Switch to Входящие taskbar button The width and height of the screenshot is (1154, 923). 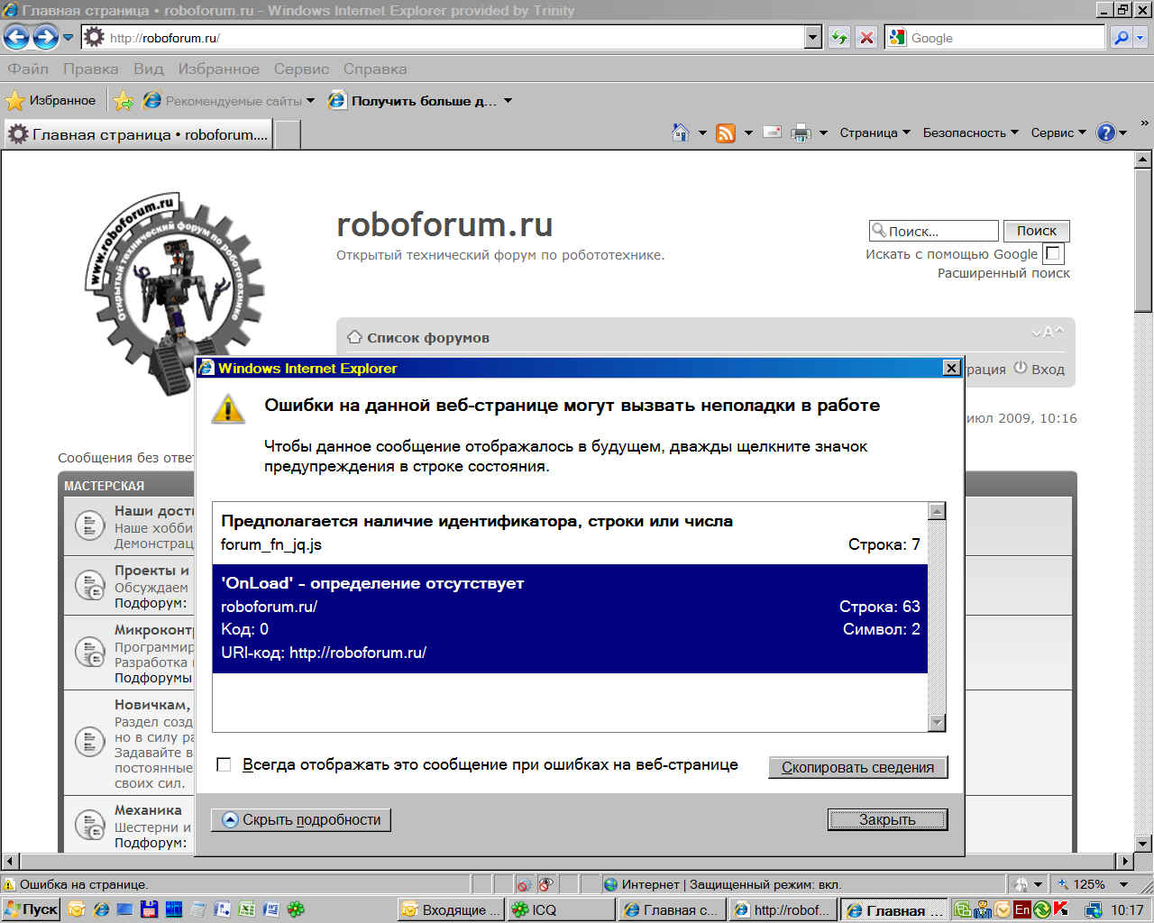click(x=452, y=909)
